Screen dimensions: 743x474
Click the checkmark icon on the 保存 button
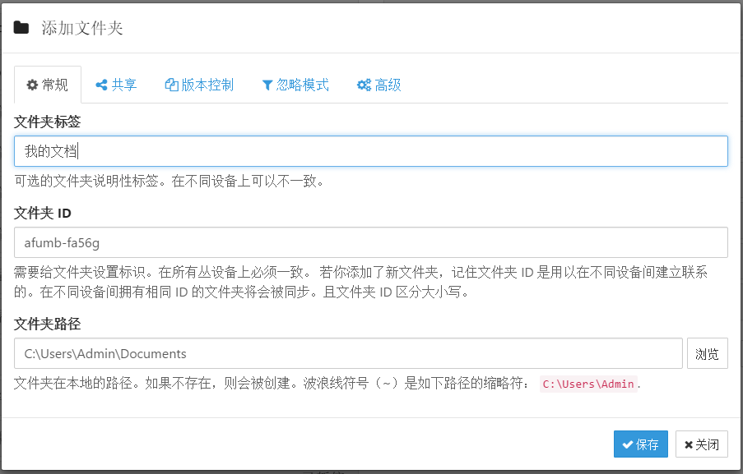point(628,444)
